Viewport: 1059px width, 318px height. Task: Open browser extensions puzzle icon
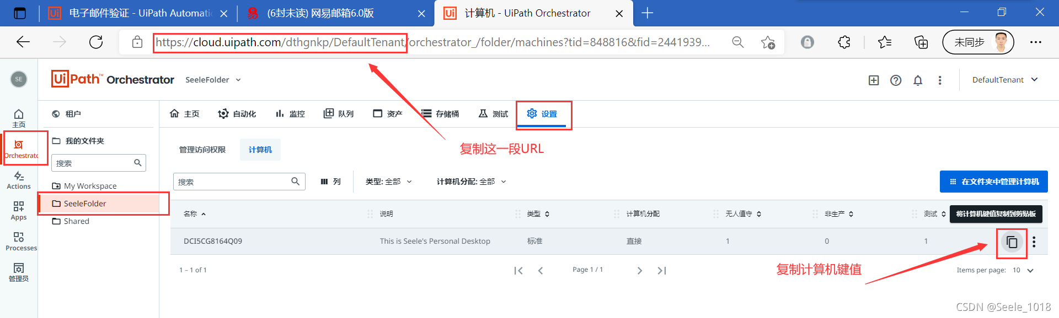(x=844, y=42)
